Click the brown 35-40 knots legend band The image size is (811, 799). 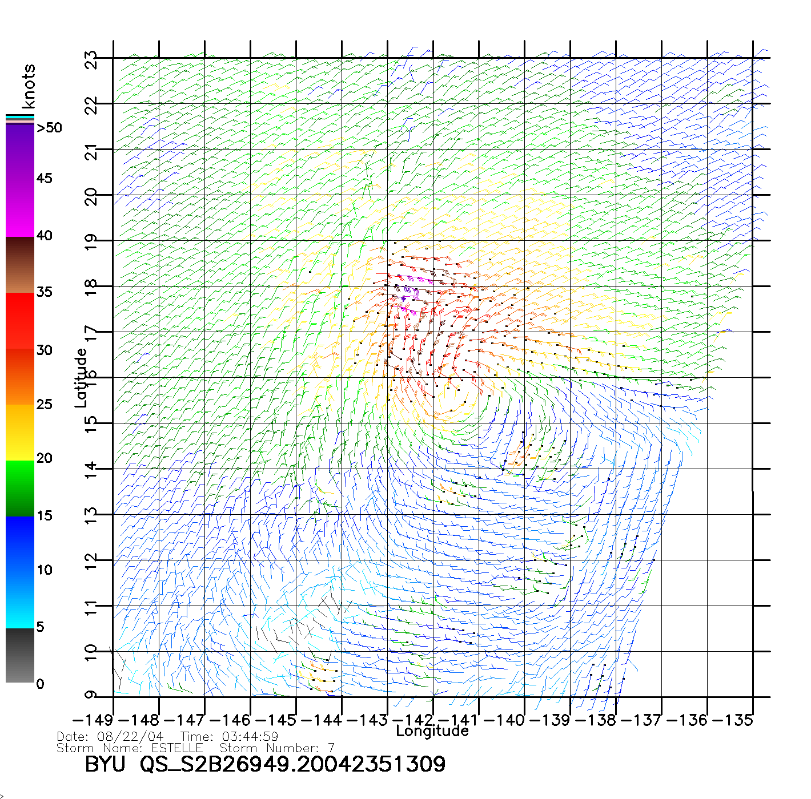point(20,265)
